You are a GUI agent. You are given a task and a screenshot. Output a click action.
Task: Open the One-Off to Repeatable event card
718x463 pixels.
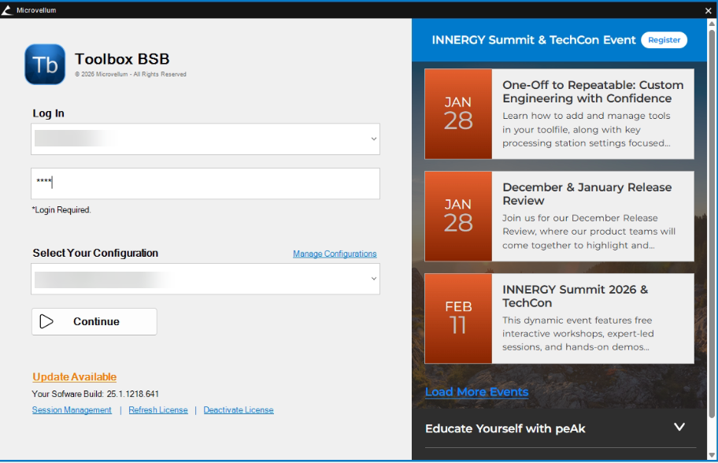click(559, 114)
